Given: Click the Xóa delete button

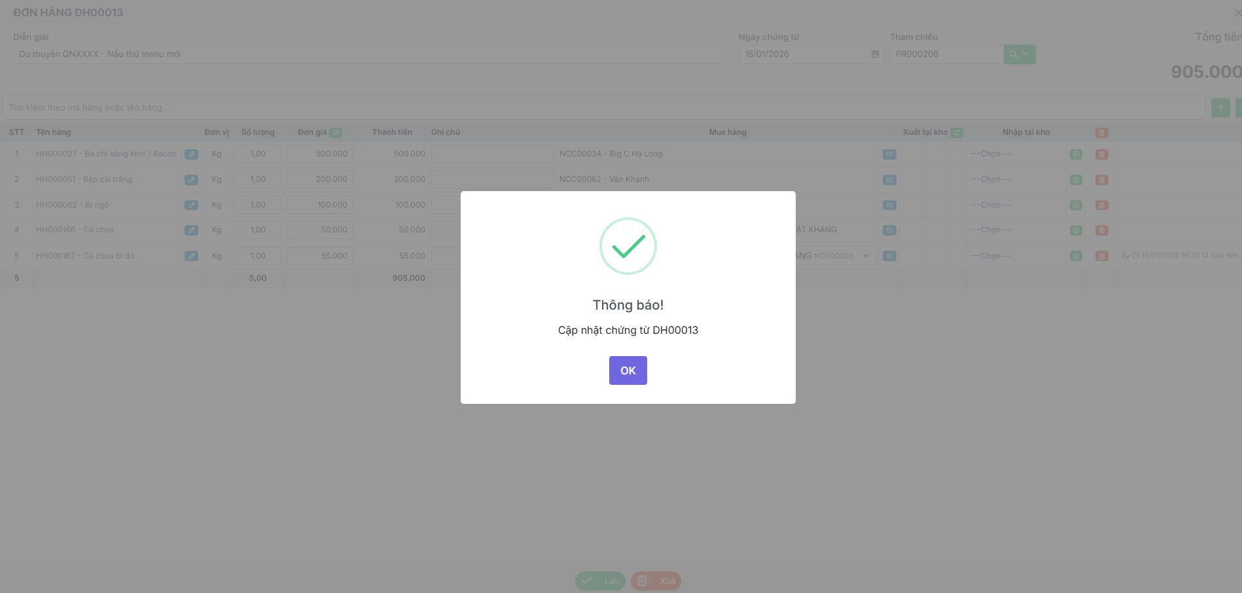Looking at the screenshot, I should [656, 581].
